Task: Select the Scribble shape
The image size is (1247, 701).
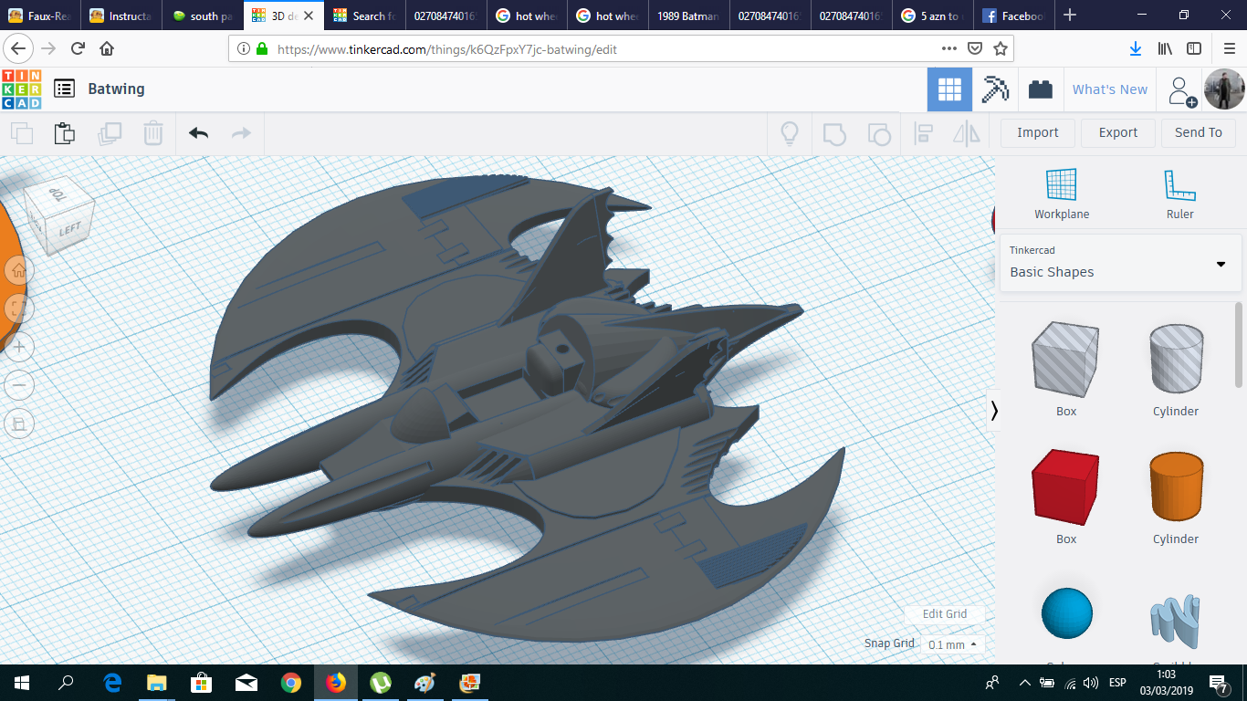Action: point(1176,623)
